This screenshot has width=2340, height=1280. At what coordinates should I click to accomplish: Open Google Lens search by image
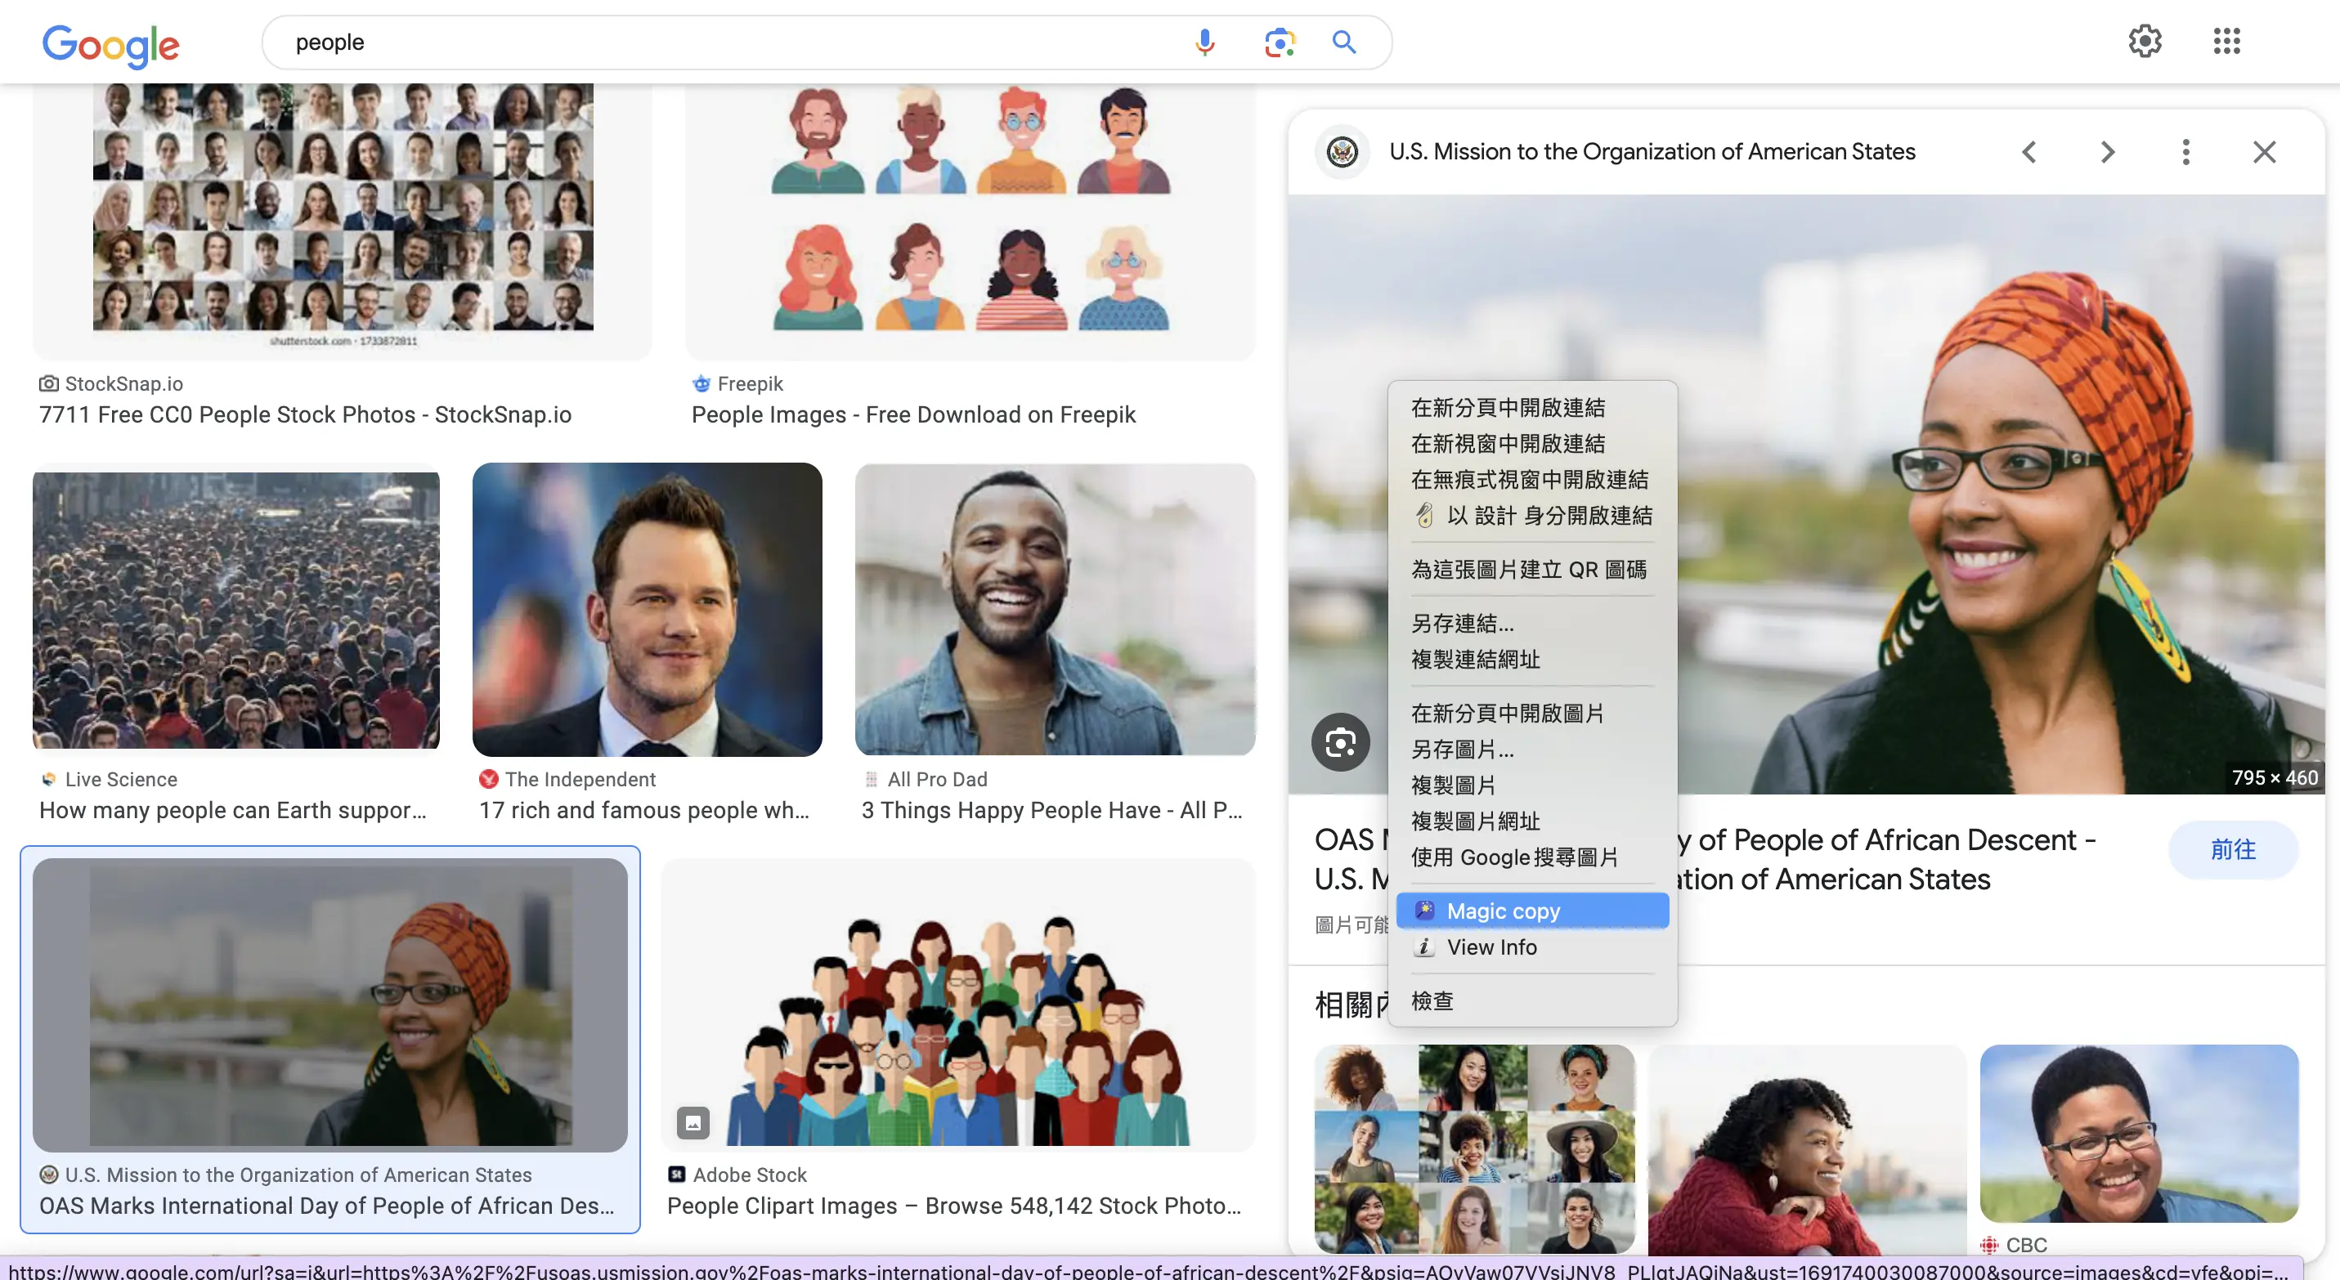(1279, 42)
